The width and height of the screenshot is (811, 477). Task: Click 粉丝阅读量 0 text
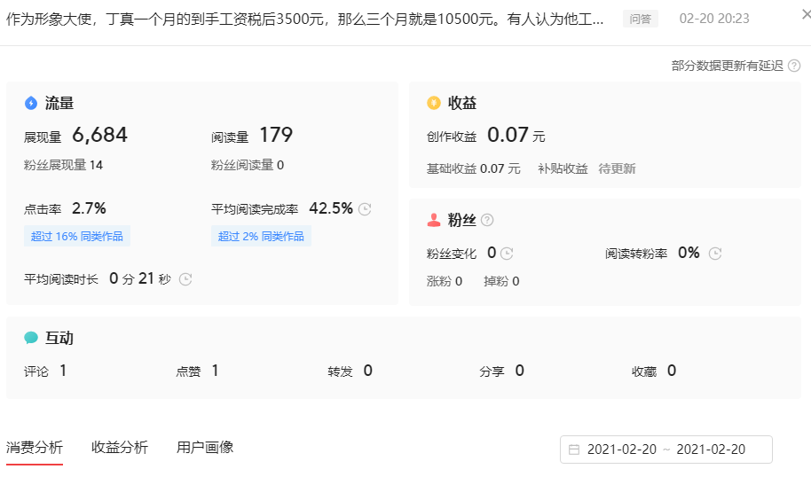tap(248, 165)
